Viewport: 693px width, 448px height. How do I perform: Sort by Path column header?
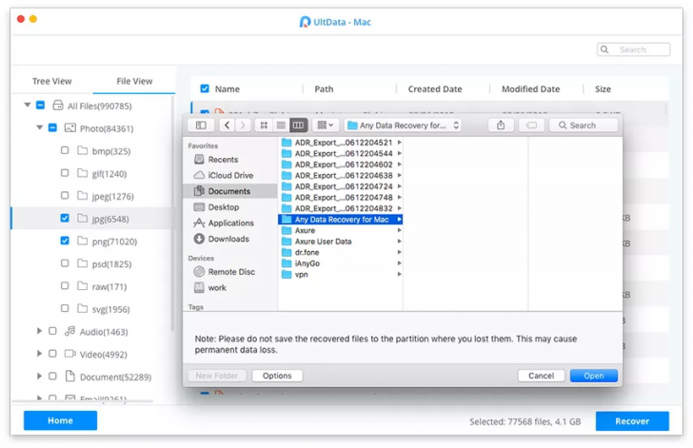pyautogui.click(x=324, y=89)
